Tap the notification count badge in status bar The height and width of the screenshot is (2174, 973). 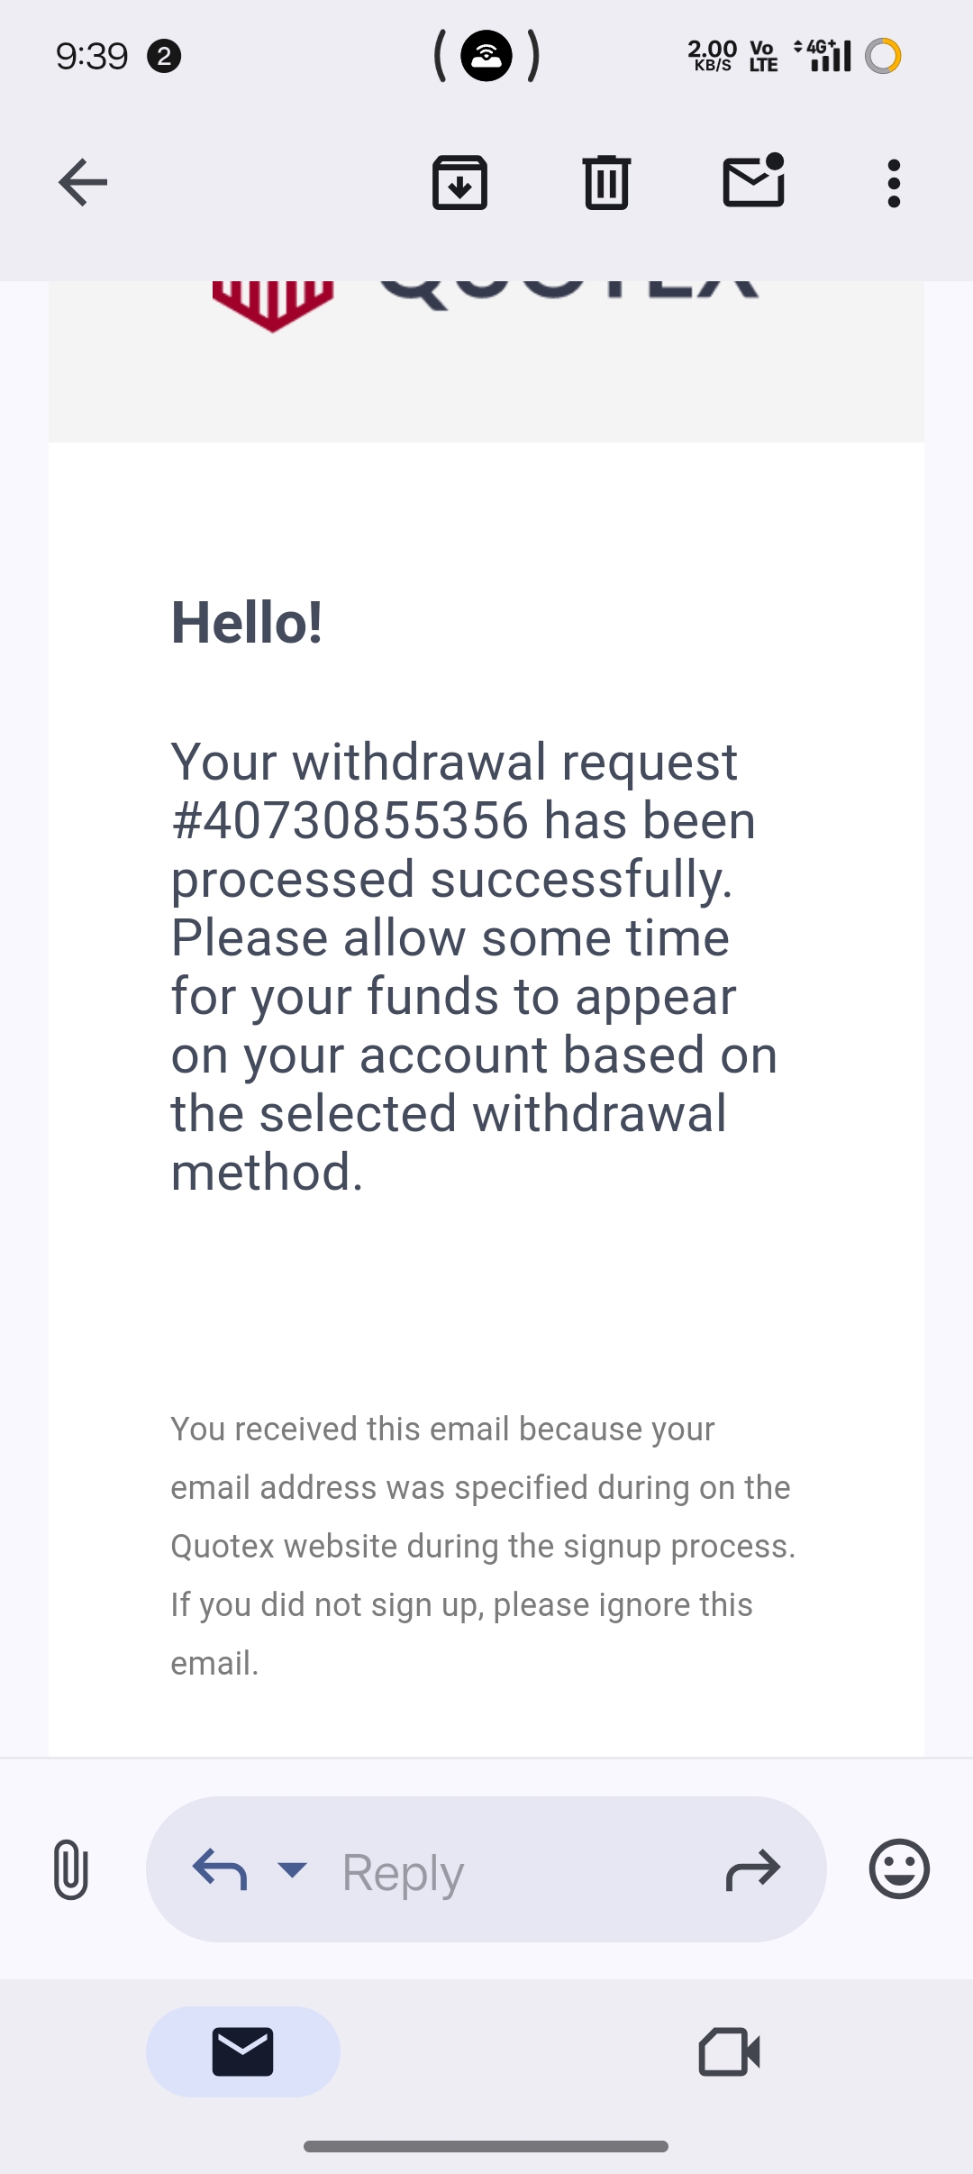pyautogui.click(x=164, y=57)
